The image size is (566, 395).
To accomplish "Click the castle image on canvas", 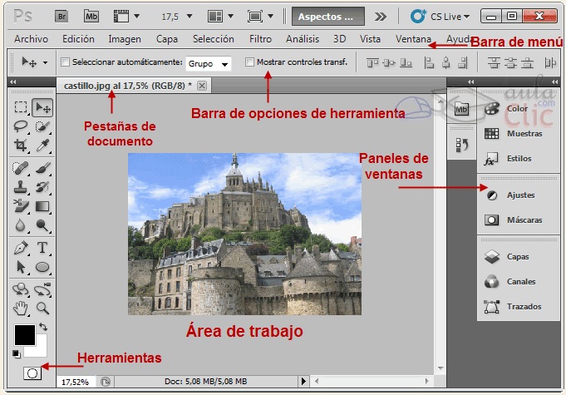I will [244, 234].
